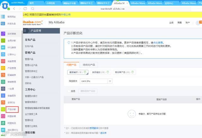The image size is (202, 138).
Task: Open the 外贸头条 news icon
Action: [3, 24]
